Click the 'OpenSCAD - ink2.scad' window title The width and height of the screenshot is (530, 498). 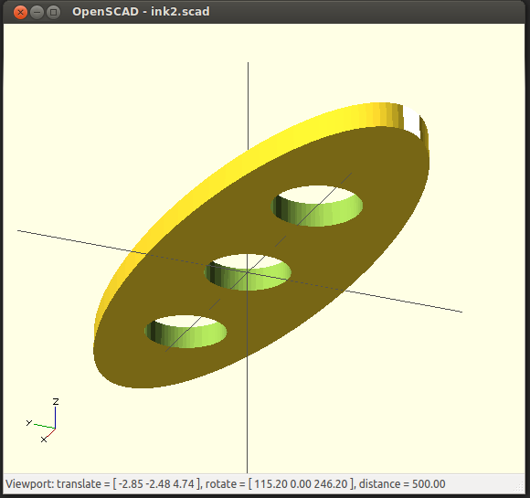141,12
